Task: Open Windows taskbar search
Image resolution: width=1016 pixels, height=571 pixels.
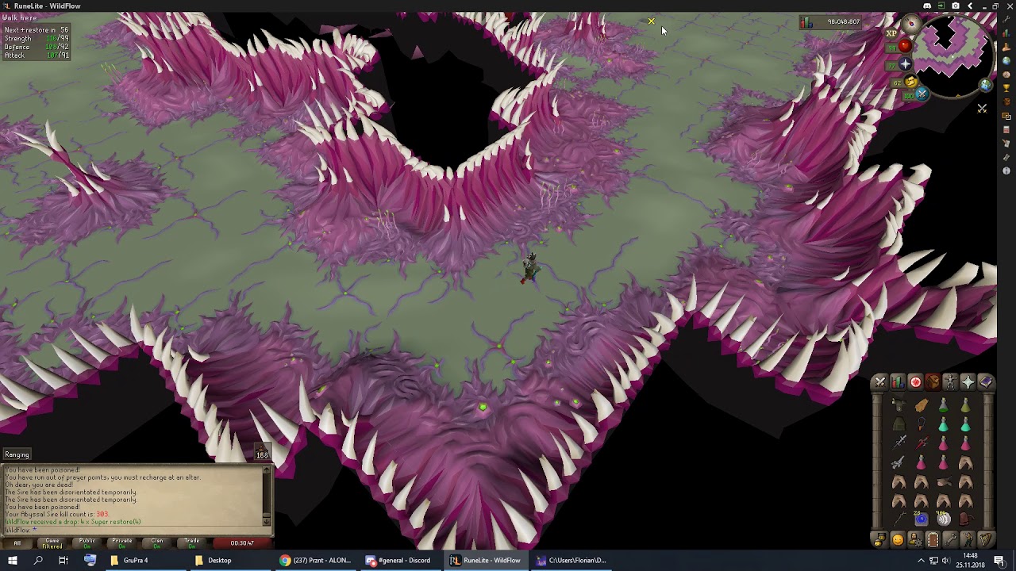Action: [38, 560]
